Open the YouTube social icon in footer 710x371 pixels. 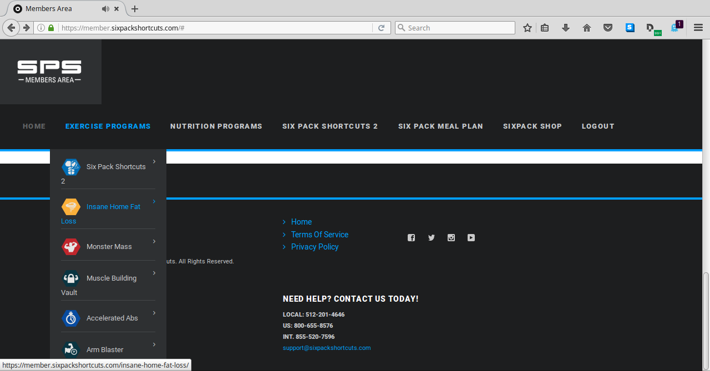(x=471, y=238)
